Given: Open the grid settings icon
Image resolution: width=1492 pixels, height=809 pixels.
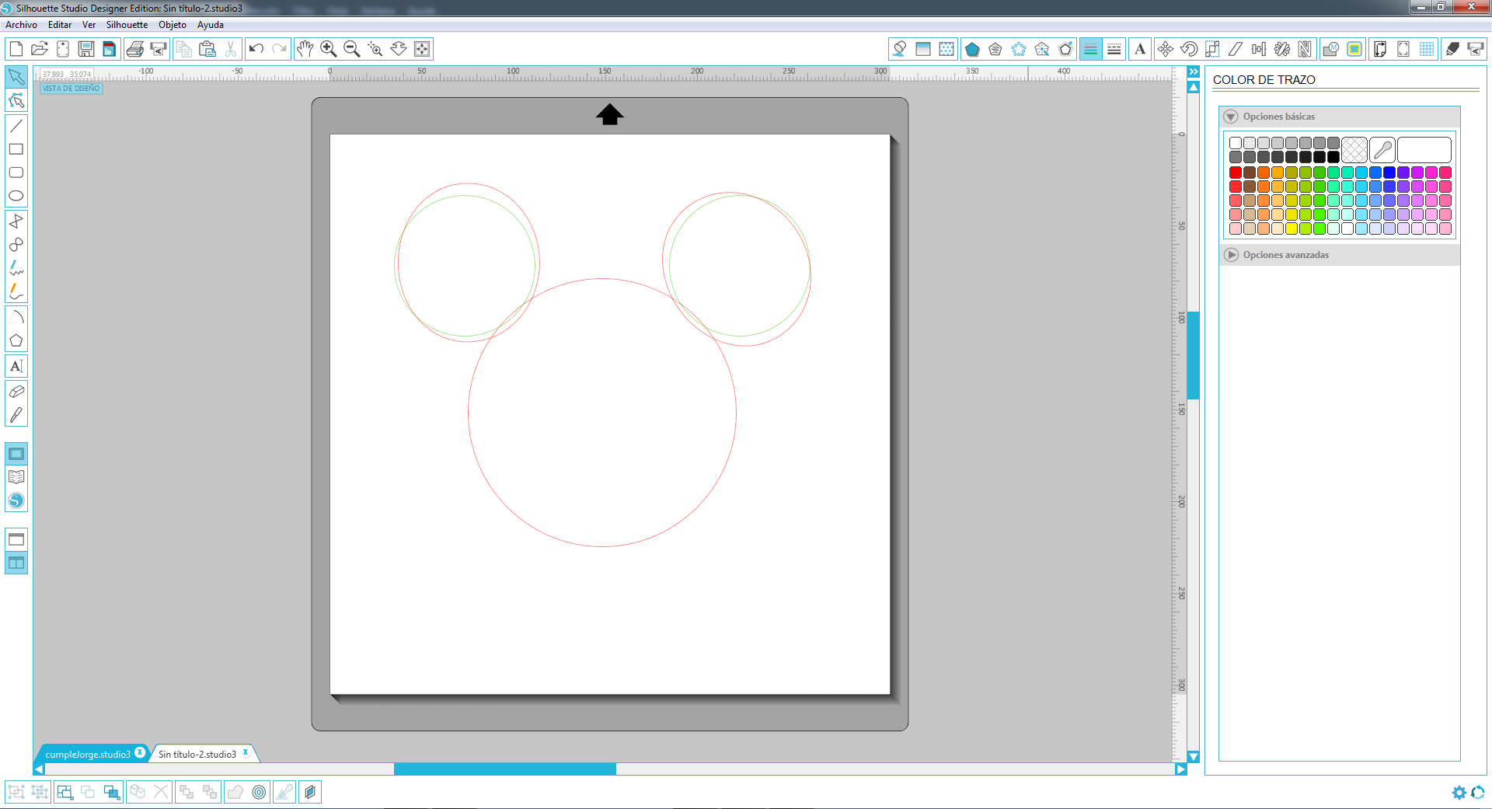Looking at the screenshot, I should click(x=1427, y=49).
